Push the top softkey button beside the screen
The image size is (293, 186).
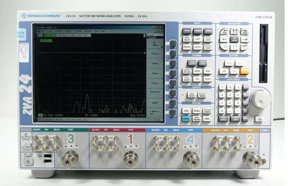pos(173,43)
